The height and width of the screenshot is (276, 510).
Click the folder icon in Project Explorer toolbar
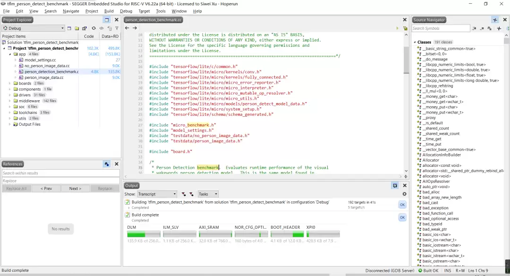(x=77, y=28)
